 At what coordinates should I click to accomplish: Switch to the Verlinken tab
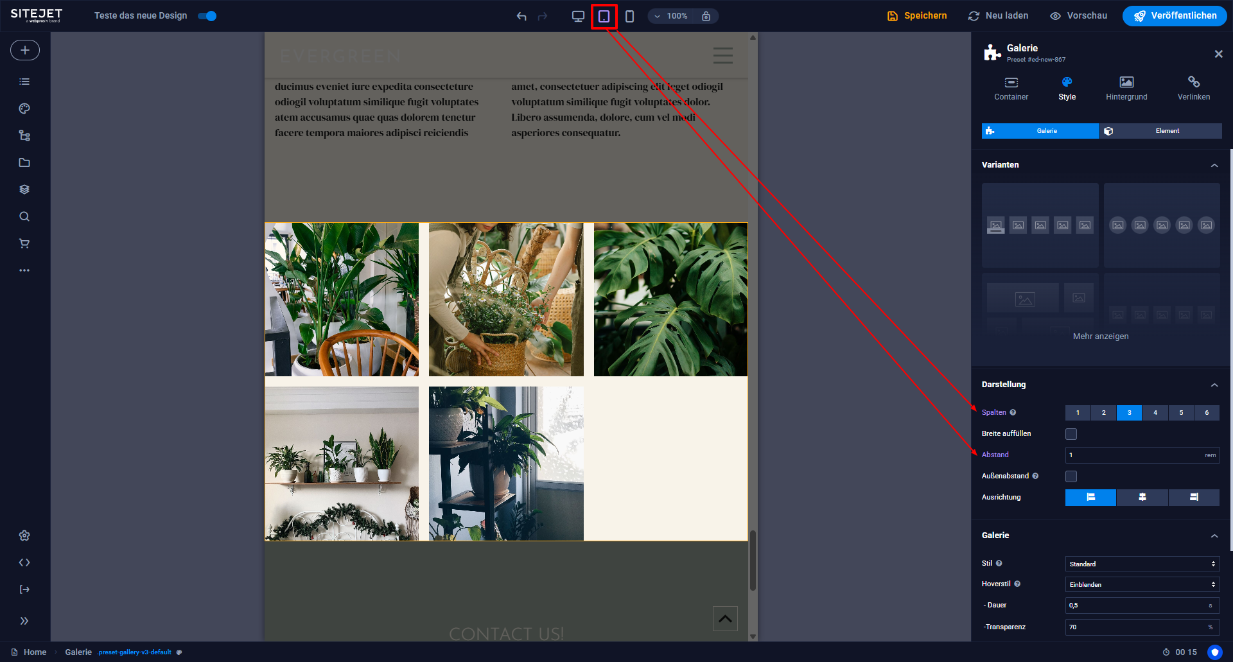pos(1194,89)
